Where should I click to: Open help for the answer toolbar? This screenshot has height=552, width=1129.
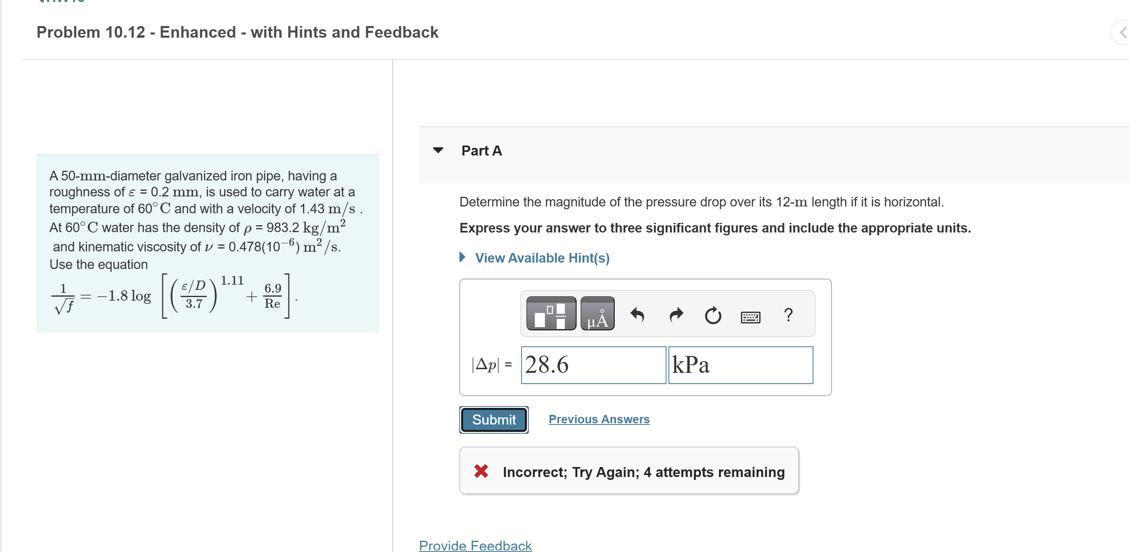pos(789,315)
